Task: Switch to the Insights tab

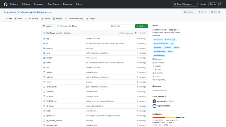Action: [91, 19]
